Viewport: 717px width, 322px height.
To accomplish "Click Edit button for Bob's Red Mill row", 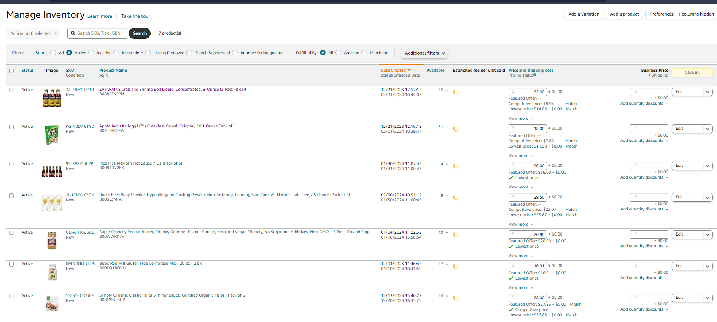I will point(688,266).
